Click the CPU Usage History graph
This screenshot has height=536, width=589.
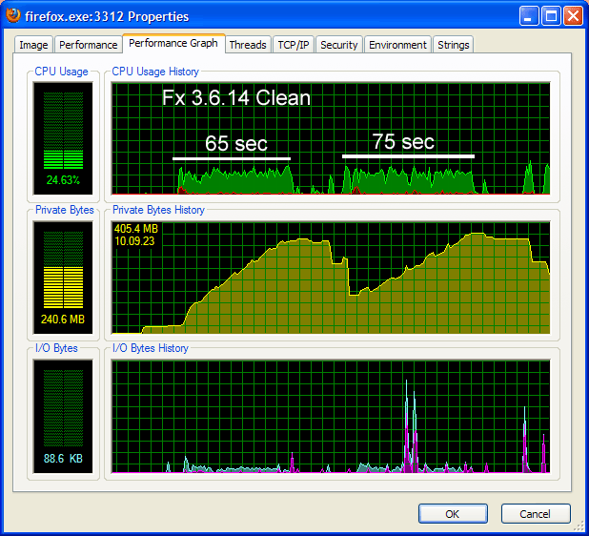(331, 138)
